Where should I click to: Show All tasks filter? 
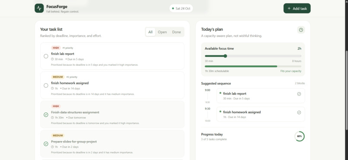[x=151, y=32]
